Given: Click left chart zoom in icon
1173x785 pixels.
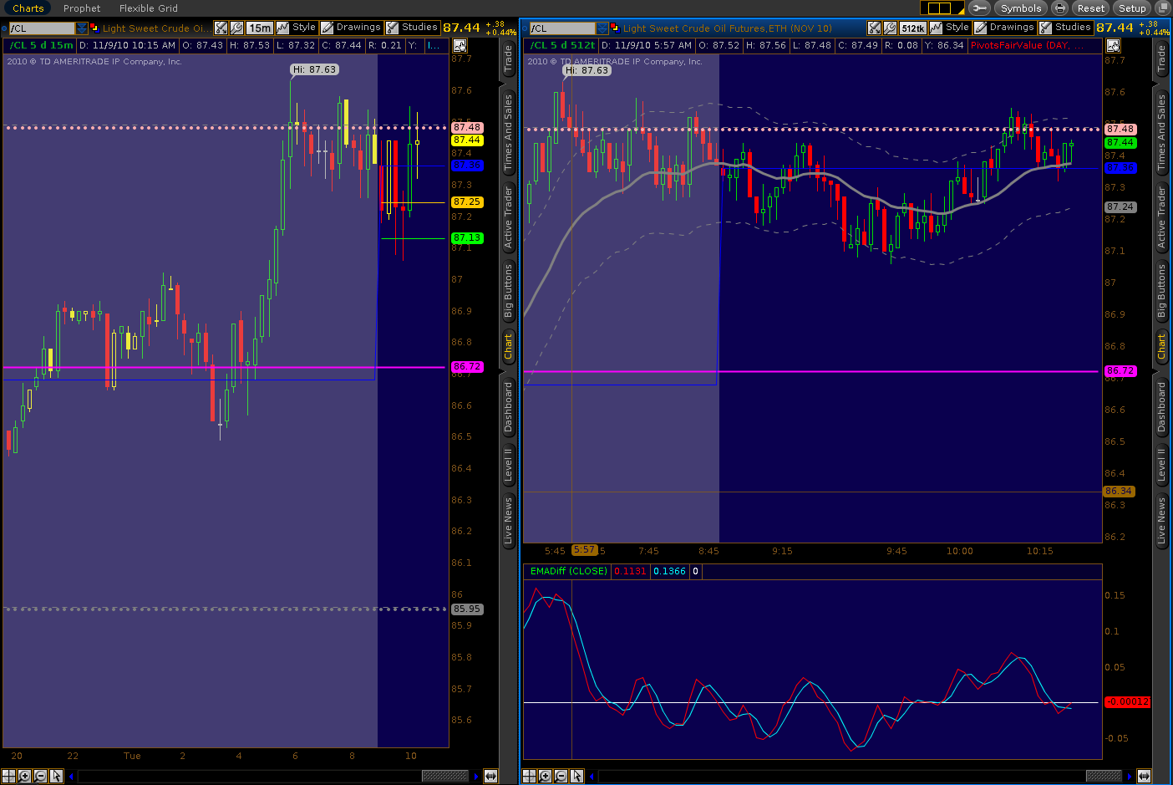Looking at the screenshot, I should tap(24, 776).
